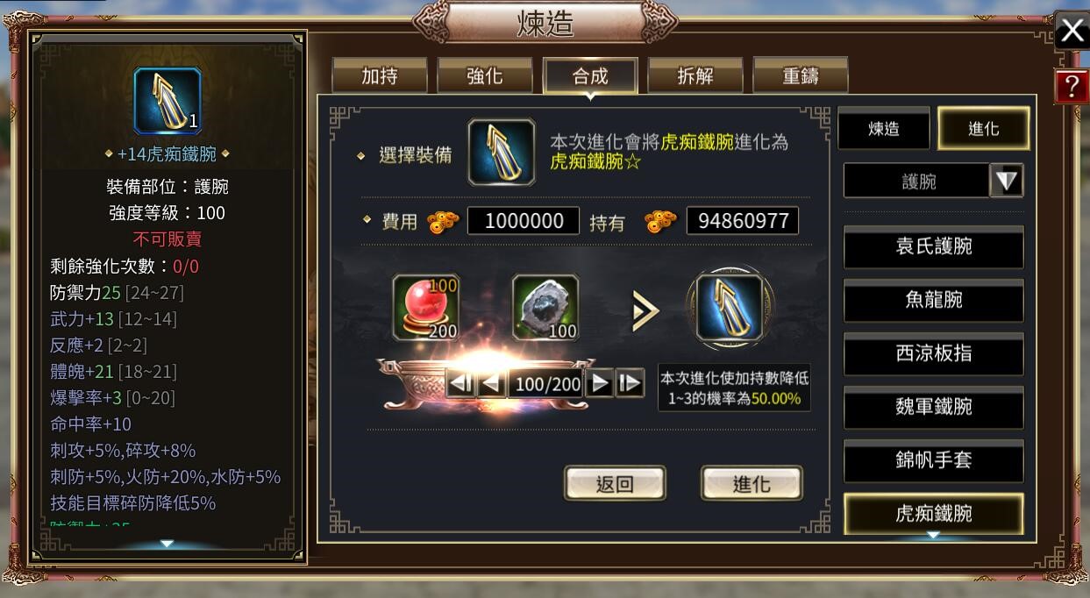Select 西涼板指 from the equipment list
The height and width of the screenshot is (598, 1090).
[x=934, y=353]
